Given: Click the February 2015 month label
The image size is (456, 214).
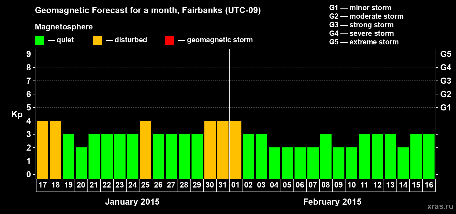Looking at the screenshot, I should tap(332, 202).
